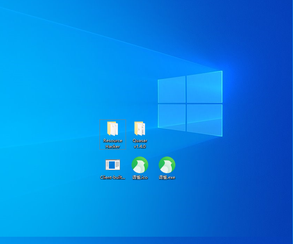
Task: Select the 语雀.exe green bird icon
Action: pos(167,165)
